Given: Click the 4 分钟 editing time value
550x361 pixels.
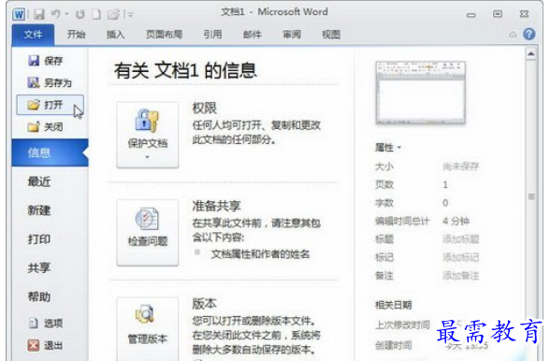Looking at the screenshot, I should 456,221.
